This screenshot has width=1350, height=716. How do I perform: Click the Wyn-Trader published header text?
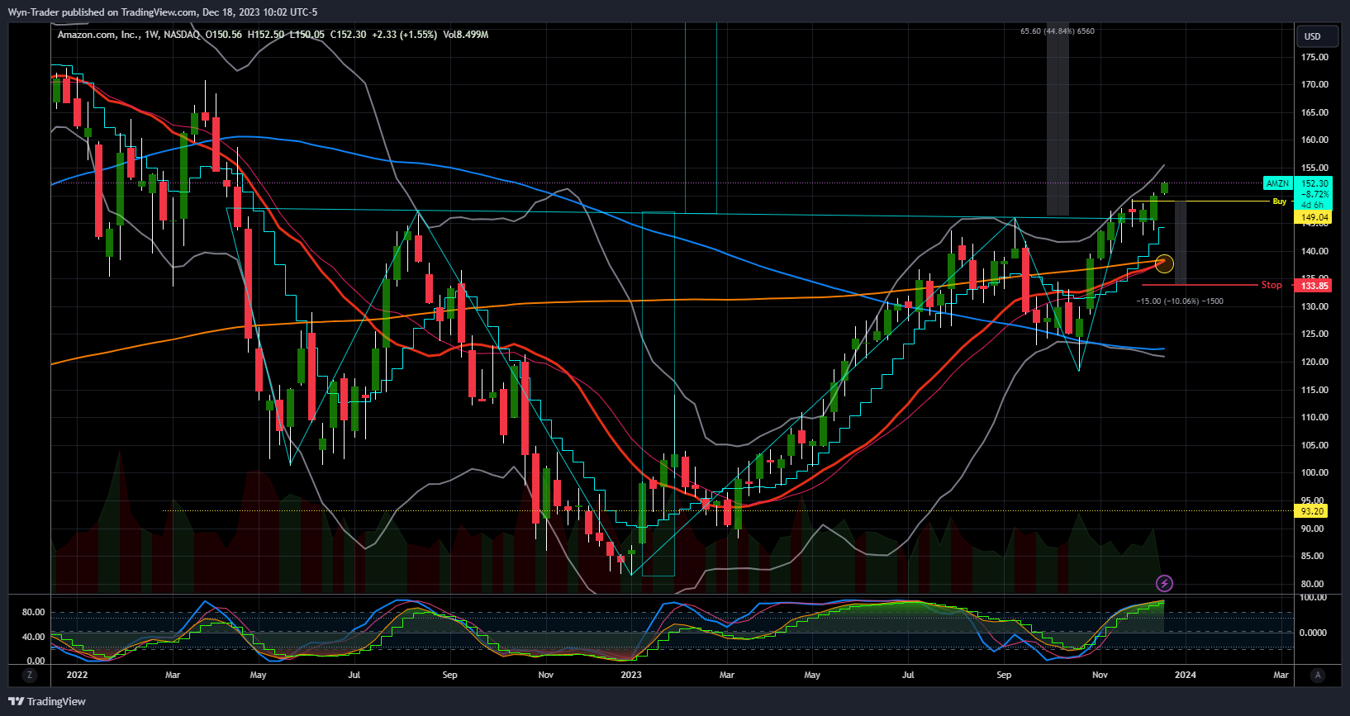[x=163, y=12]
